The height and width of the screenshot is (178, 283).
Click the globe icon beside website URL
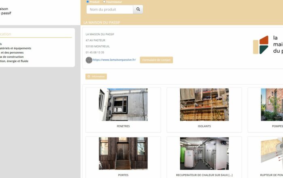pos(89,60)
